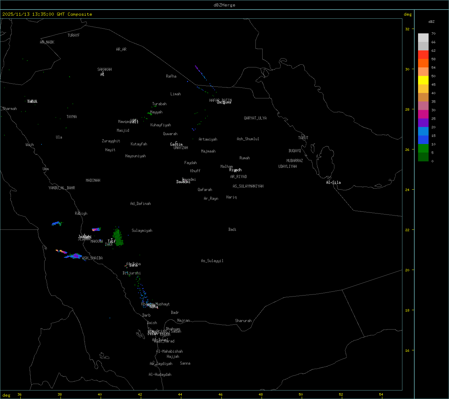
Task: Click the longitude 46 axis tick label
Action: pyautogui.click(x=220, y=395)
